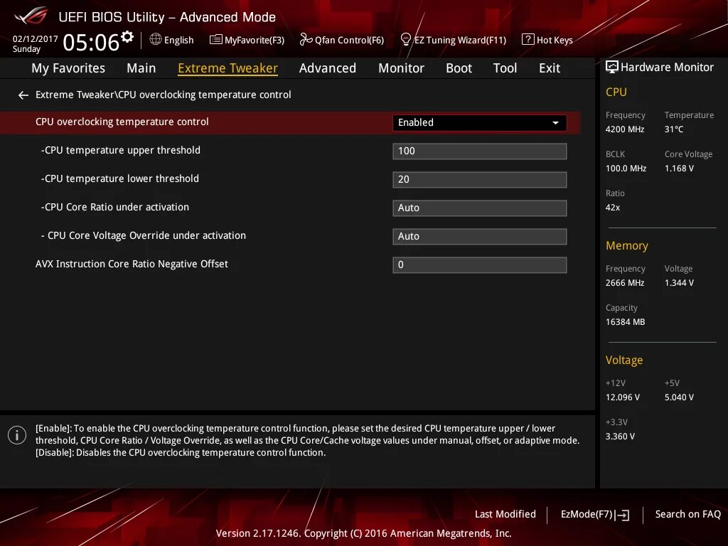The height and width of the screenshot is (546, 728).
Task: Click the Hardware Monitor display icon
Action: 612,67
